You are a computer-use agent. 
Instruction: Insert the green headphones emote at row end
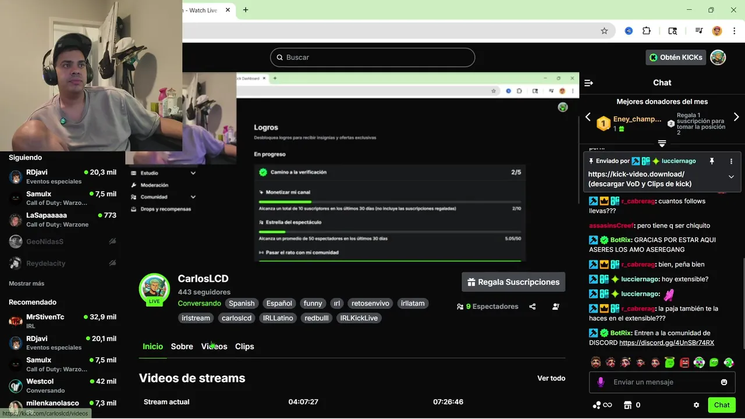click(729, 363)
